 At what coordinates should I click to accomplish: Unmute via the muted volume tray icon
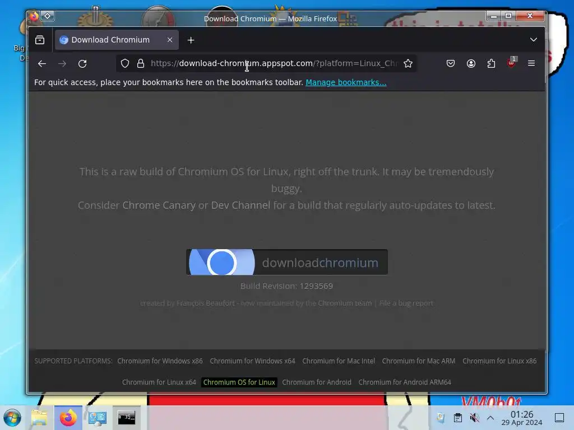click(x=474, y=418)
